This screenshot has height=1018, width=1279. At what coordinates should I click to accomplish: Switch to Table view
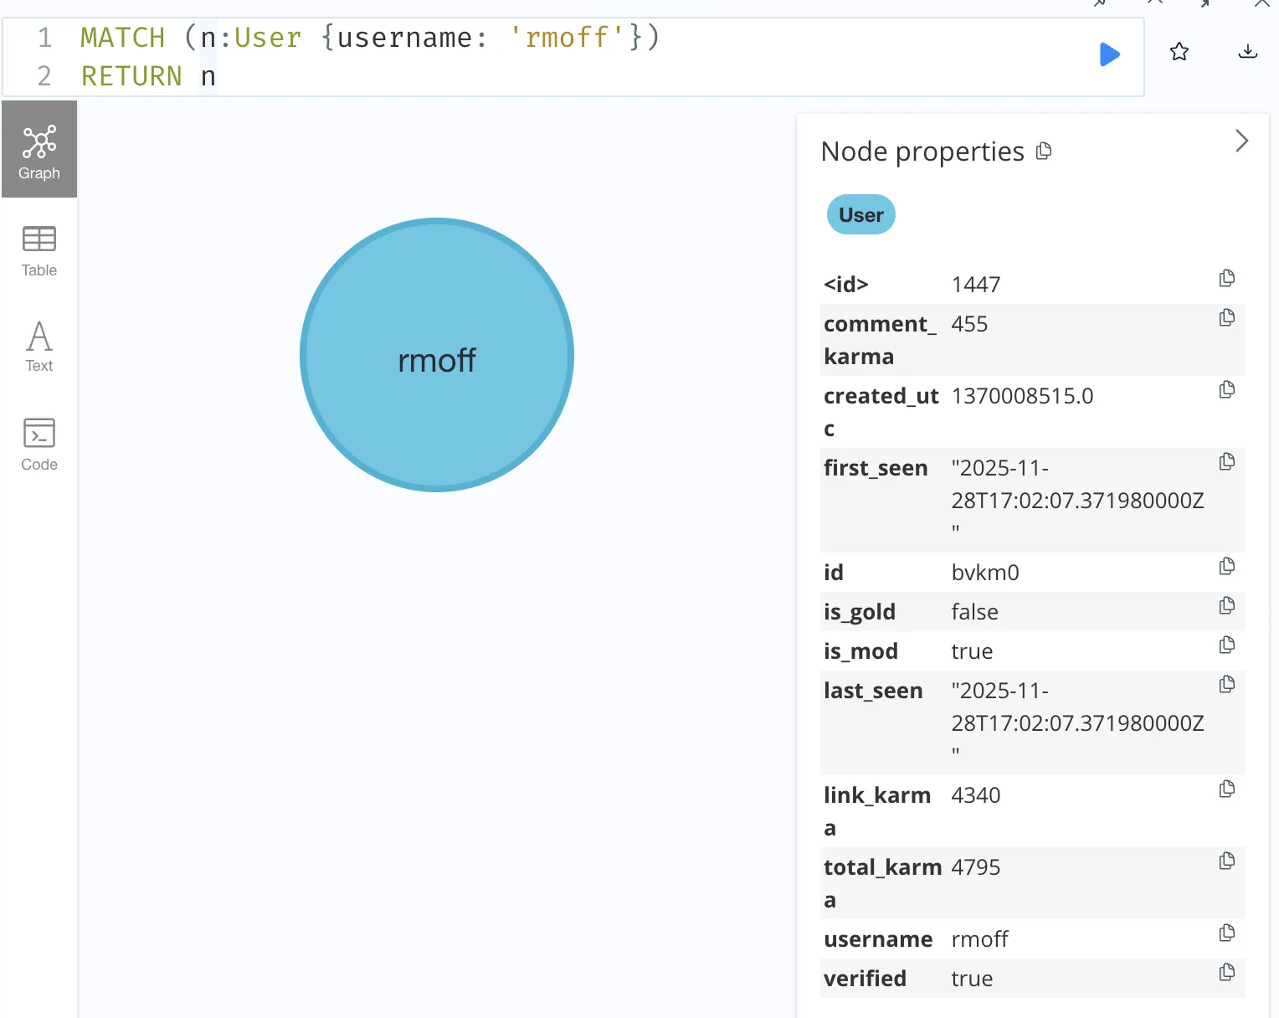[x=39, y=250]
